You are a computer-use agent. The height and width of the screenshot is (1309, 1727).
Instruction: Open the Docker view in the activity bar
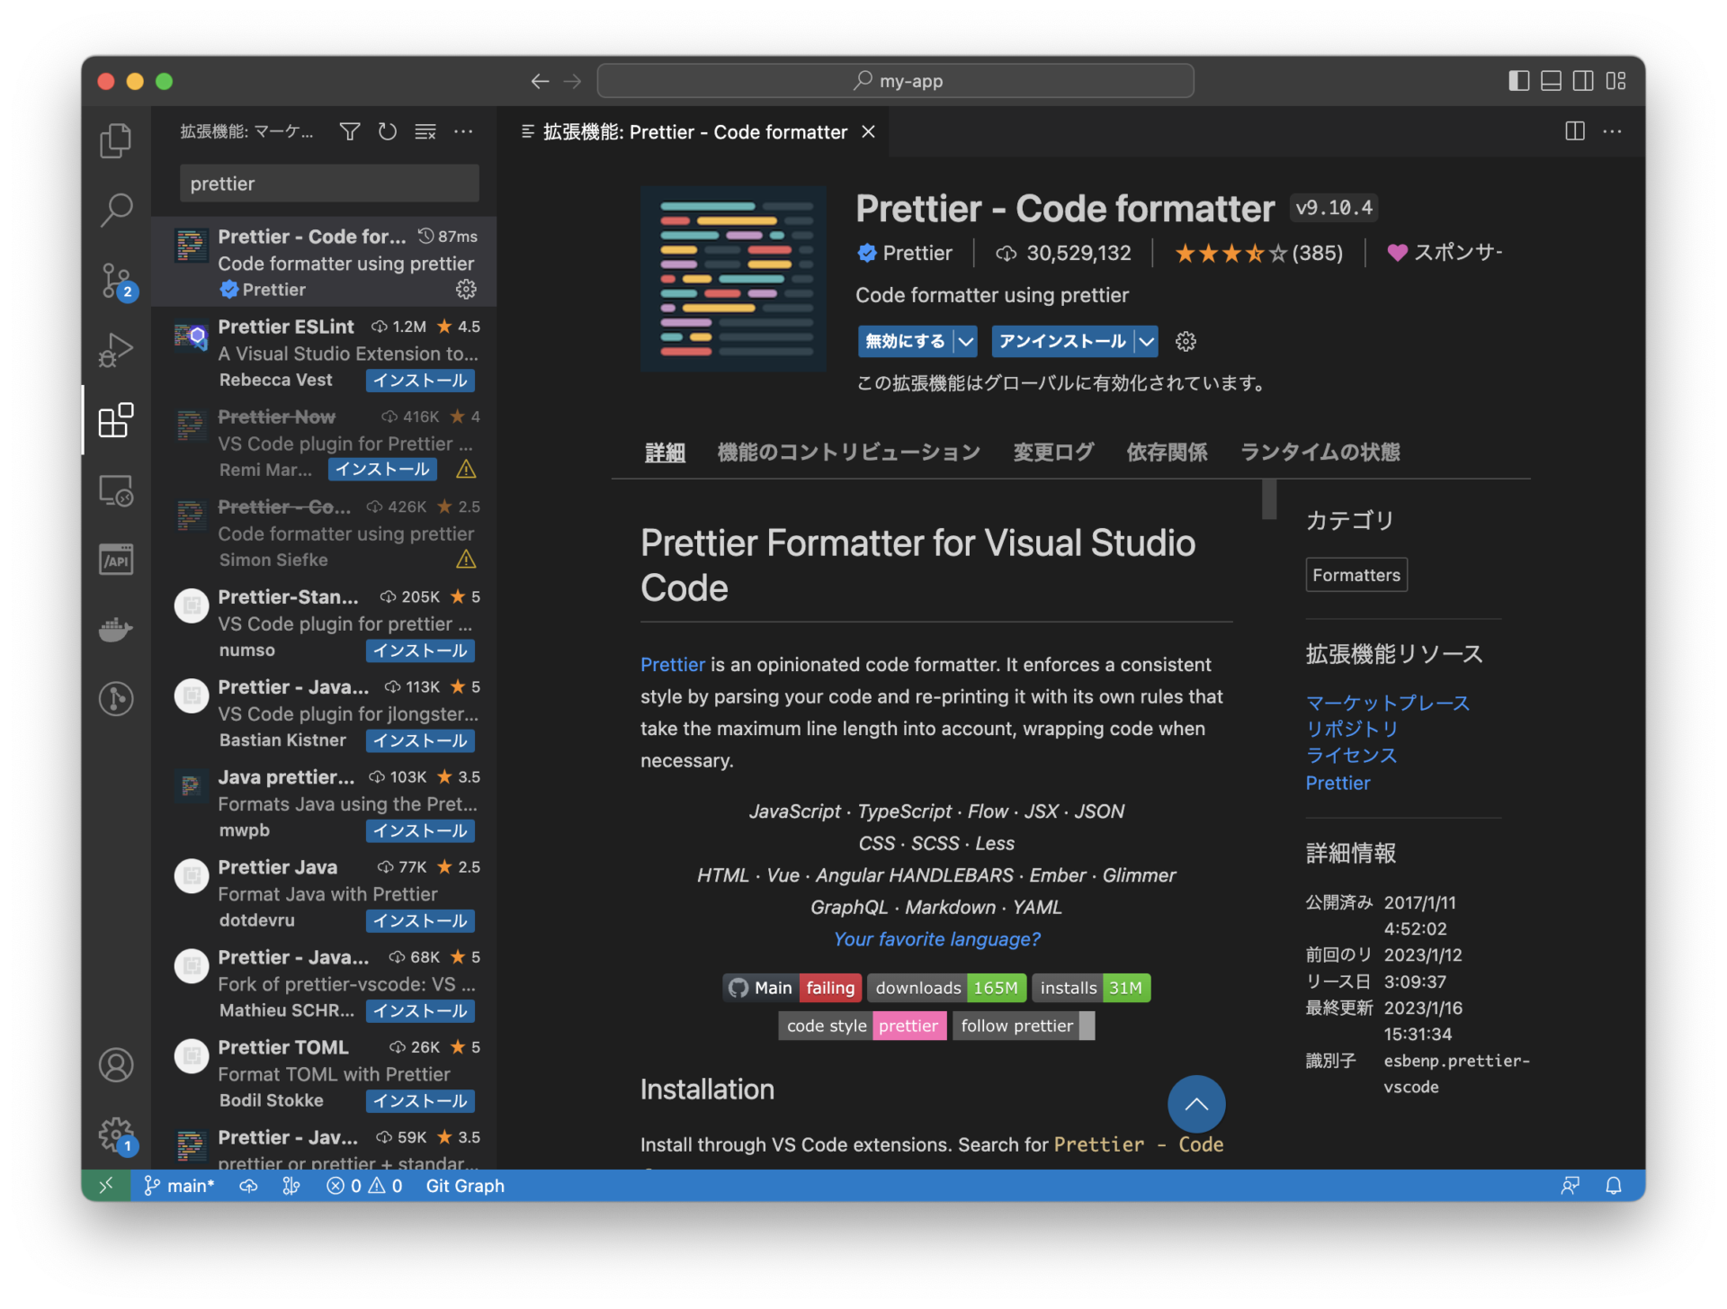click(x=115, y=629)
